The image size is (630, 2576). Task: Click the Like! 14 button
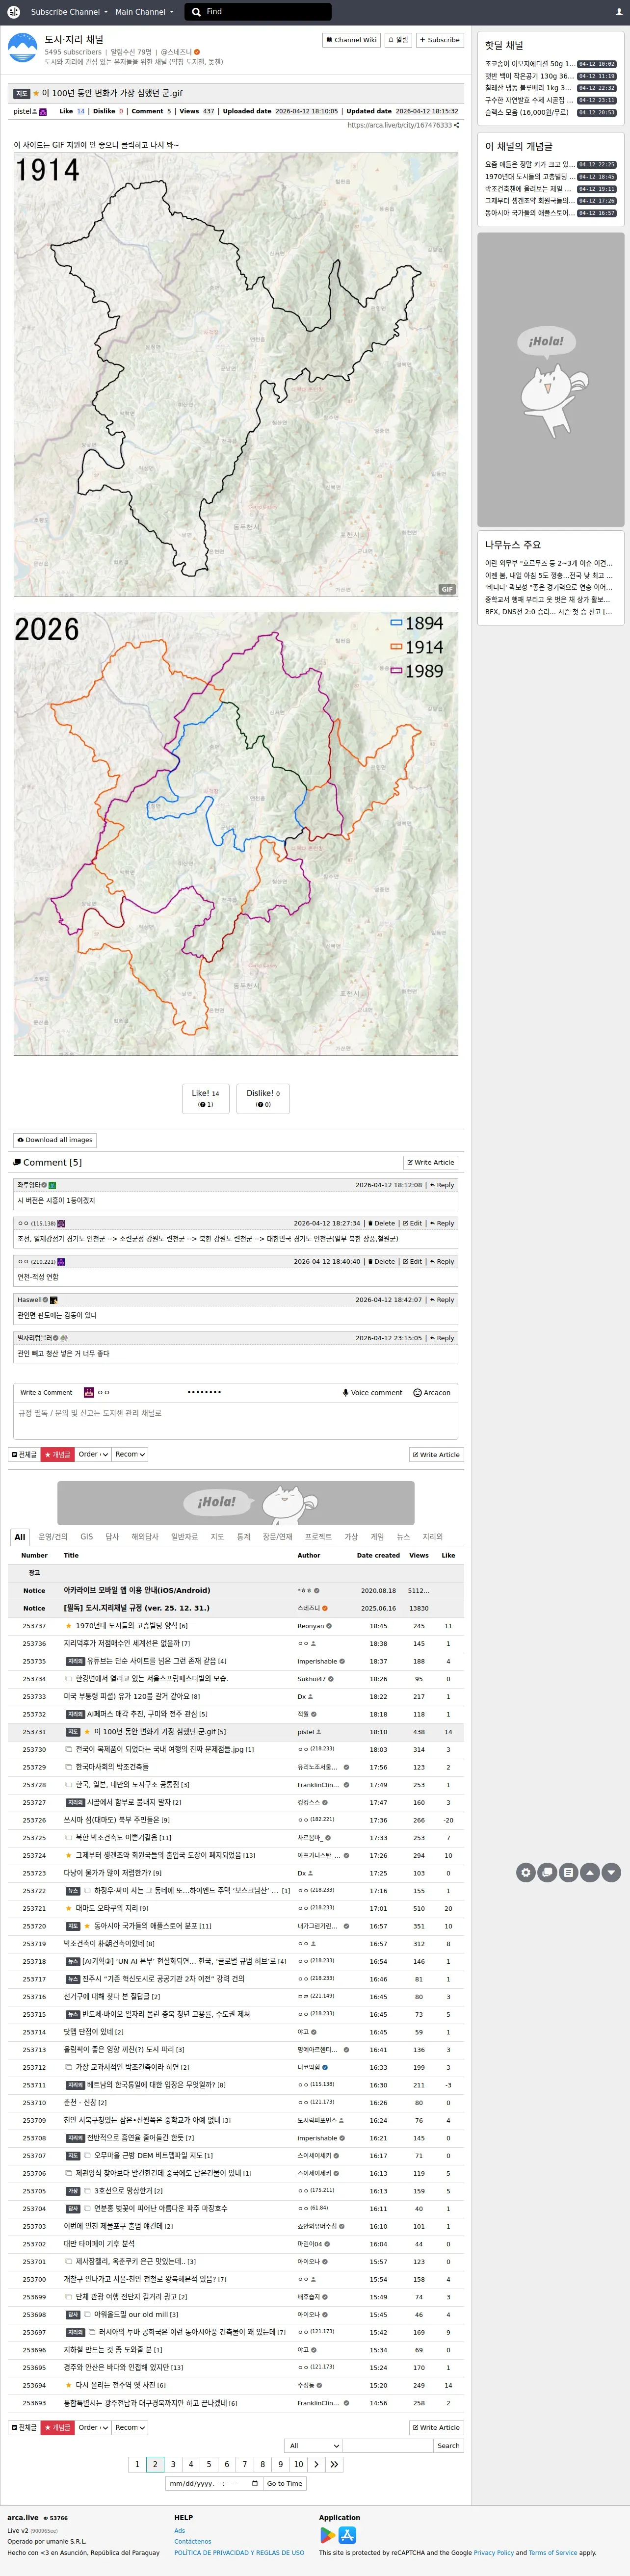click(205, 1098)
